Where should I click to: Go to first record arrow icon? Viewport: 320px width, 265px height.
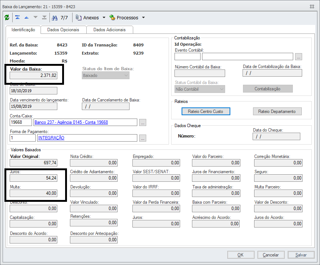click(17, 17)
